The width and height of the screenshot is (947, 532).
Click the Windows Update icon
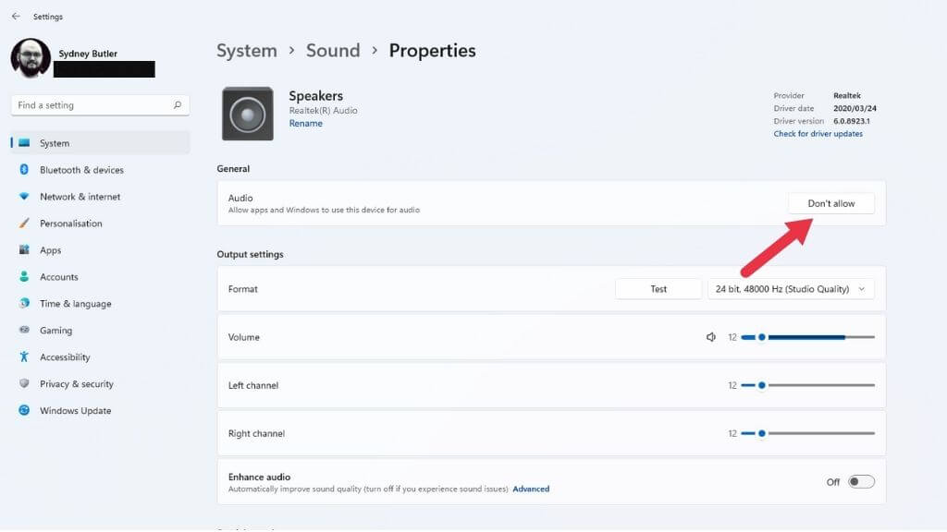coord(24,411)
